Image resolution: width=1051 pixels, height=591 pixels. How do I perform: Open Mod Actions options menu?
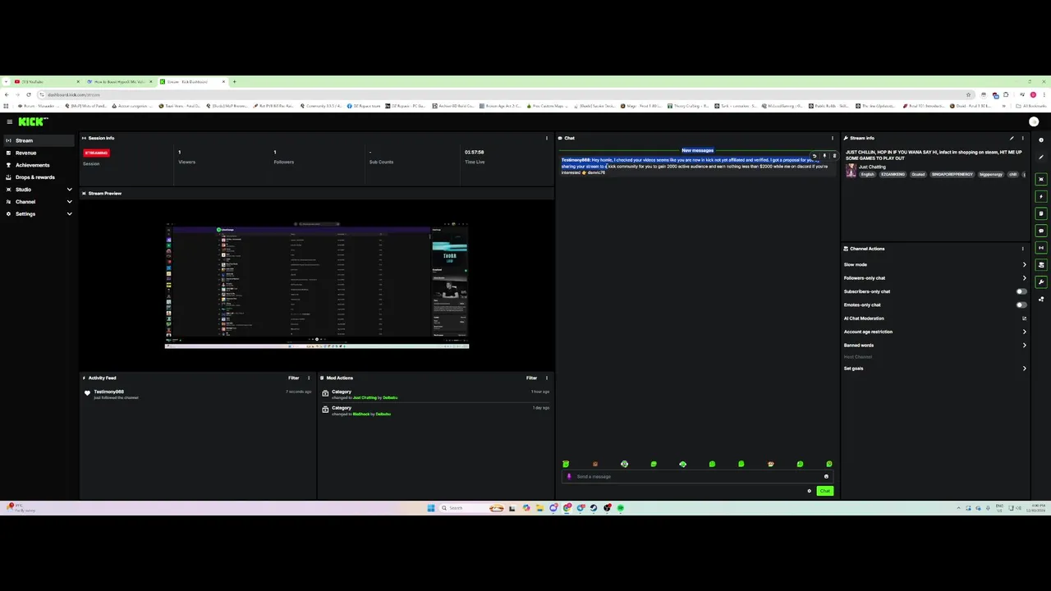pos(547,378)
